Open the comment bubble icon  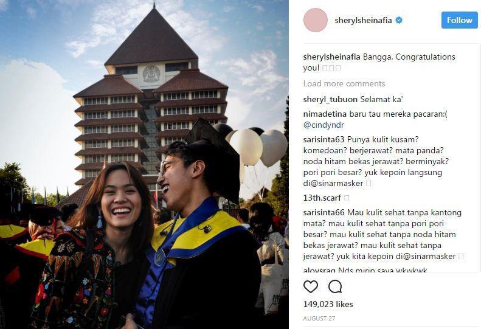335,286
